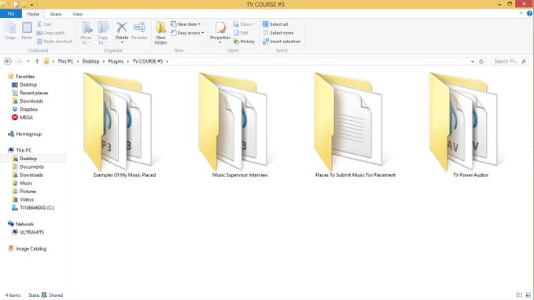
Task: Click the Open button in the ribbon
Action: point(244,24)
